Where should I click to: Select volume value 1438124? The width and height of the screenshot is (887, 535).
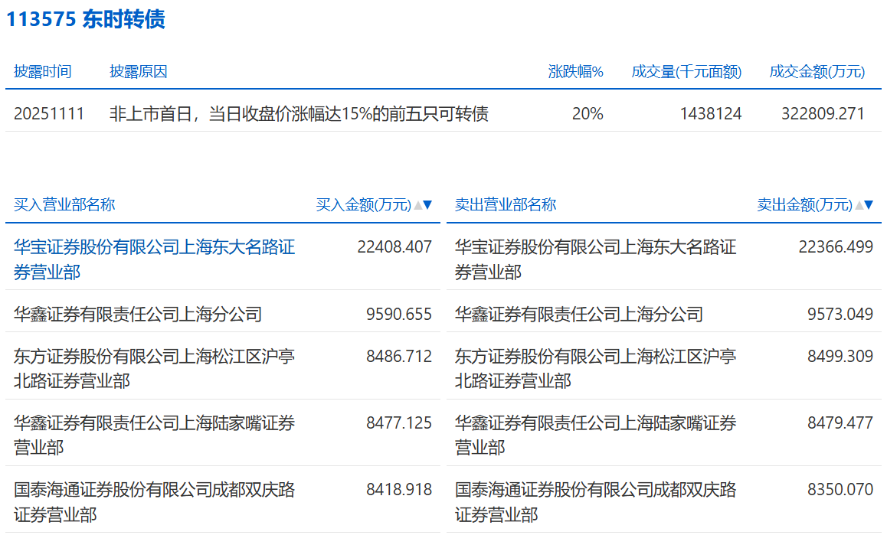711,114
